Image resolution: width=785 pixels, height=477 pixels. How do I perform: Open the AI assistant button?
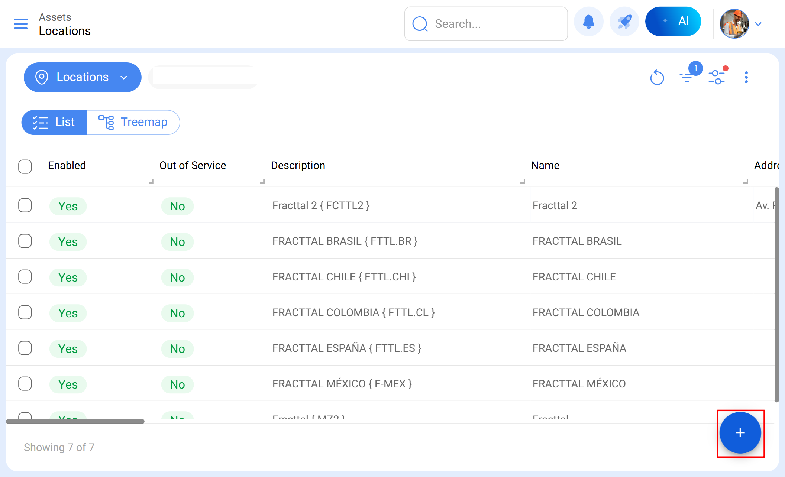[x=673, y=22]
